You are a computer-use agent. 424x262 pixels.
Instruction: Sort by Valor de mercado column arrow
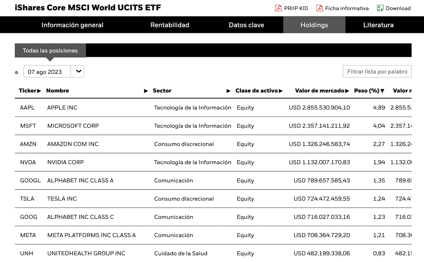click(x=347, y=91)
